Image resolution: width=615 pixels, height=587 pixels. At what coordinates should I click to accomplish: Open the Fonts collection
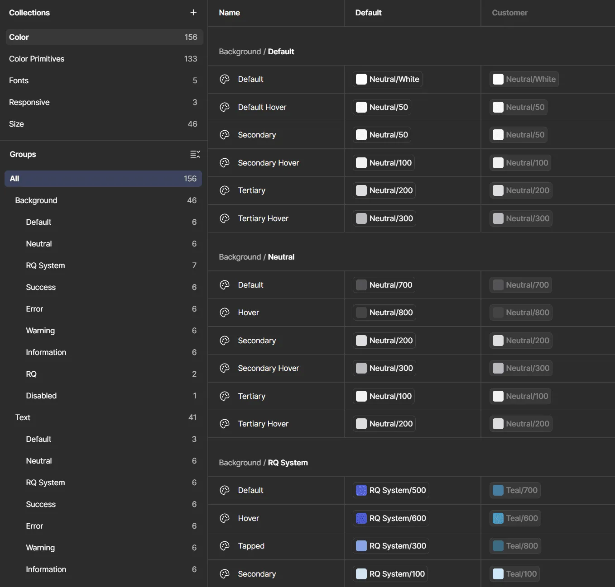(104, 80)
